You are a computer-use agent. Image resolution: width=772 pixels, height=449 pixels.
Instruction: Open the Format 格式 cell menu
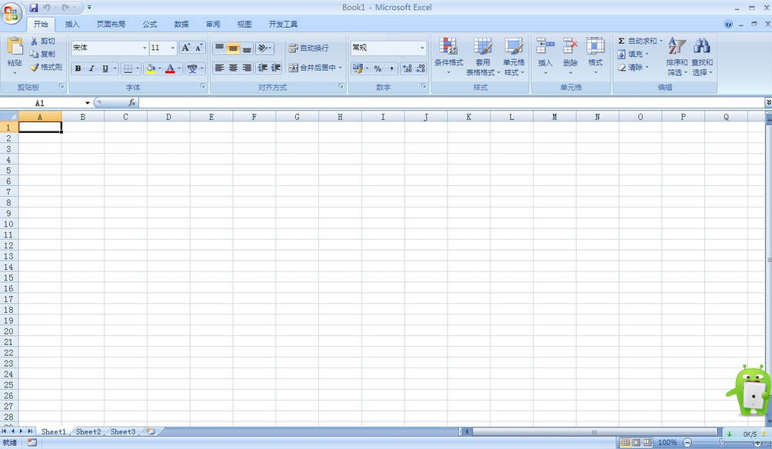click(595, 56)
